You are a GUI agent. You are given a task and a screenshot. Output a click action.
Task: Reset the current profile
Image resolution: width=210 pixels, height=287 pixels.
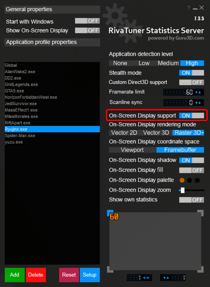[69, 275]
